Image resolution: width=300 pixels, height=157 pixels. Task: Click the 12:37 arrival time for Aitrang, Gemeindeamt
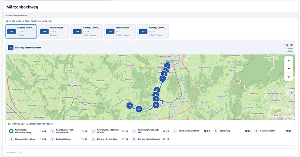(x=166, y=139)
